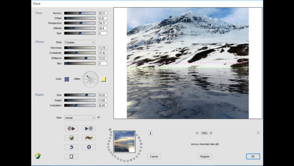Randomize settings with the dice button
This screenshot has height=166, width=294.
[x=71, y=138]
